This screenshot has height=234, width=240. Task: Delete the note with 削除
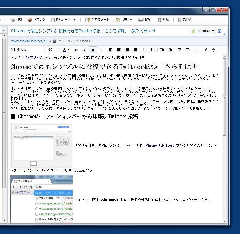point(163,20)
